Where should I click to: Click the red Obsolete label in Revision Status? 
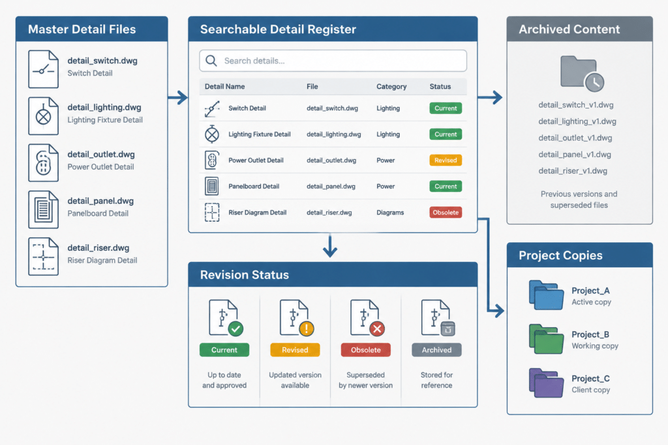tap(365, 350)
